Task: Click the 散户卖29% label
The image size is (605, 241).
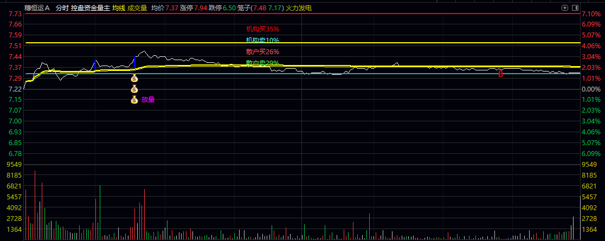Action: coord(263,63)
